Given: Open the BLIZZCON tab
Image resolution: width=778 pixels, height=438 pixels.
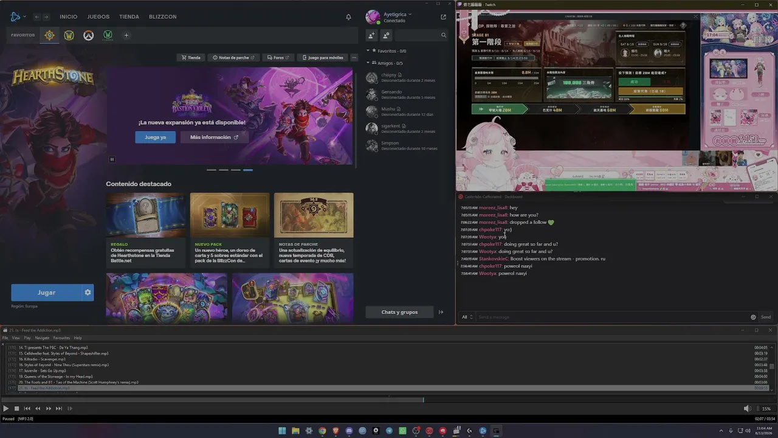Looking at the screenshot, I should (x=163, y=17).
